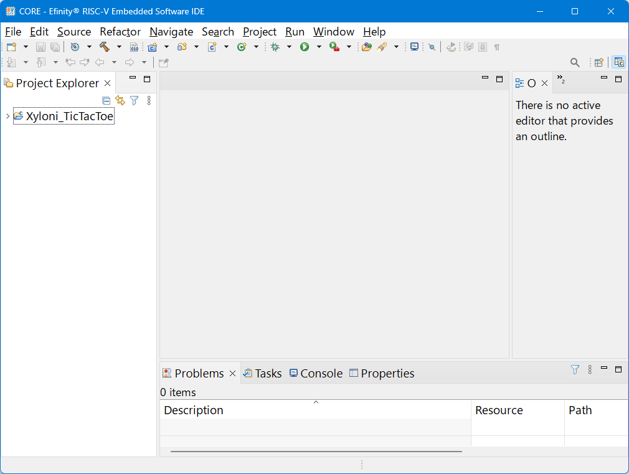Open the Project menu

pyautogui.click(x=259, y=32)
